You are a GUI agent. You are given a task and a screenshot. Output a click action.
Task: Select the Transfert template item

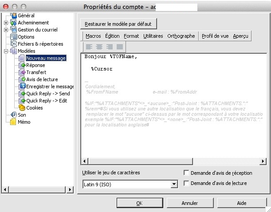(36, 72)
